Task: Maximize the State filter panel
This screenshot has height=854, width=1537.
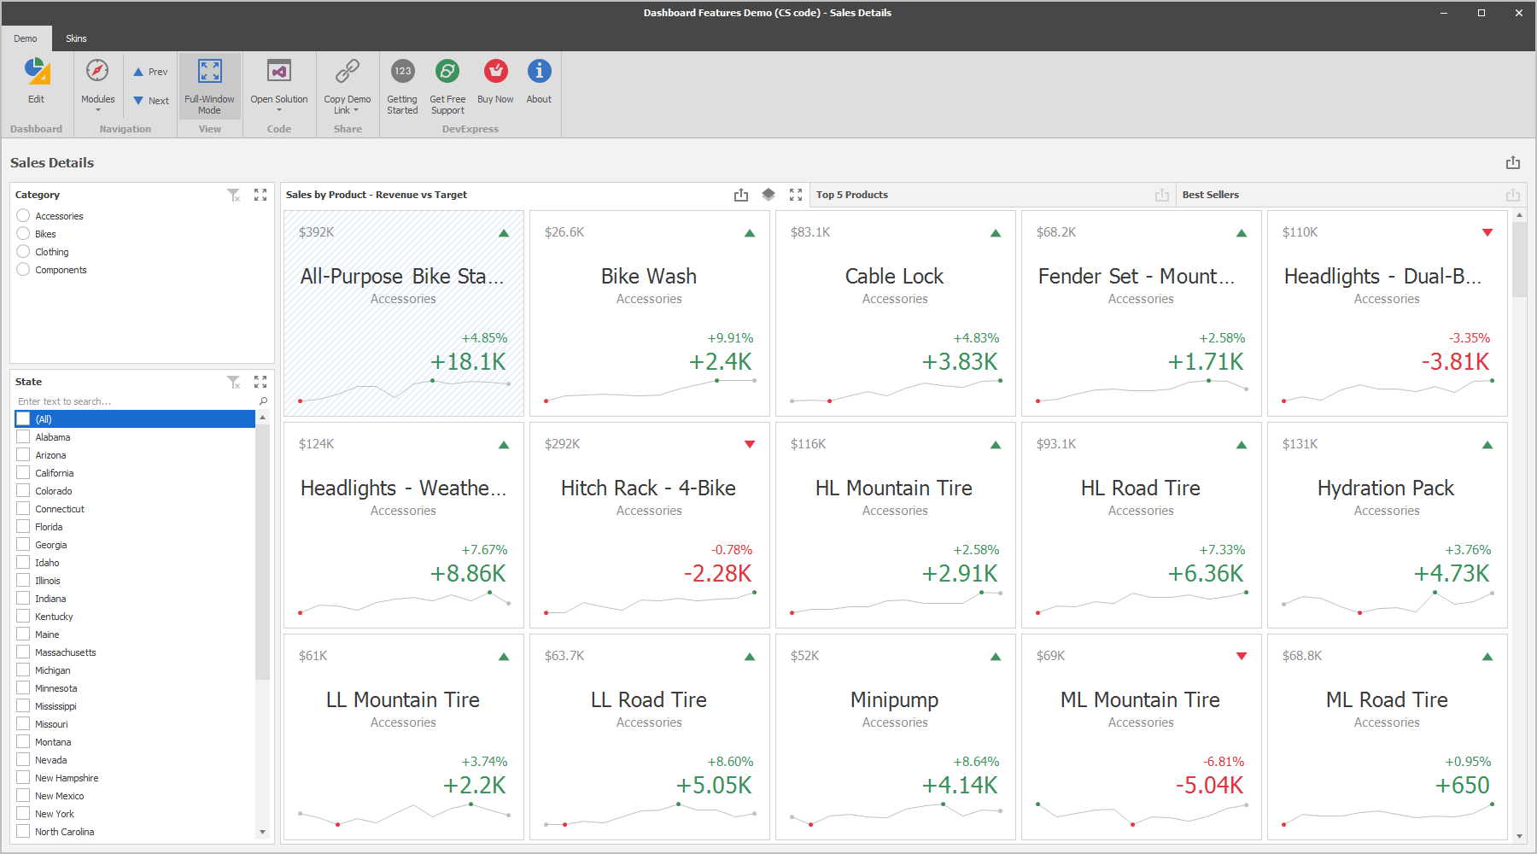Action: tap(260, 382)
